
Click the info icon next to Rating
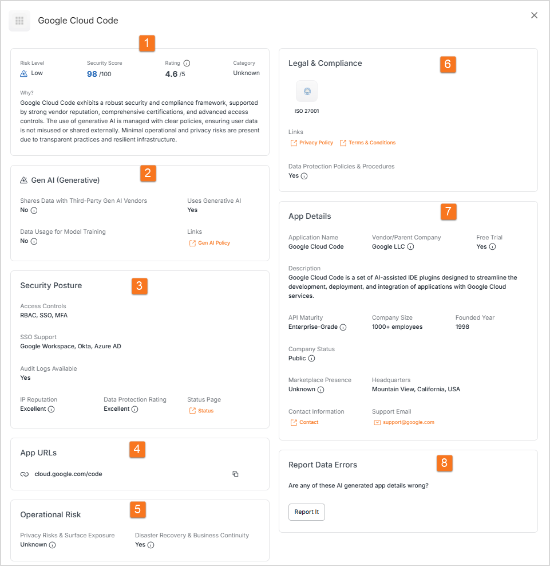(x=187, y=63)
